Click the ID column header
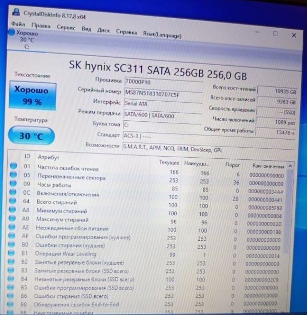 (x=27, y=156)
